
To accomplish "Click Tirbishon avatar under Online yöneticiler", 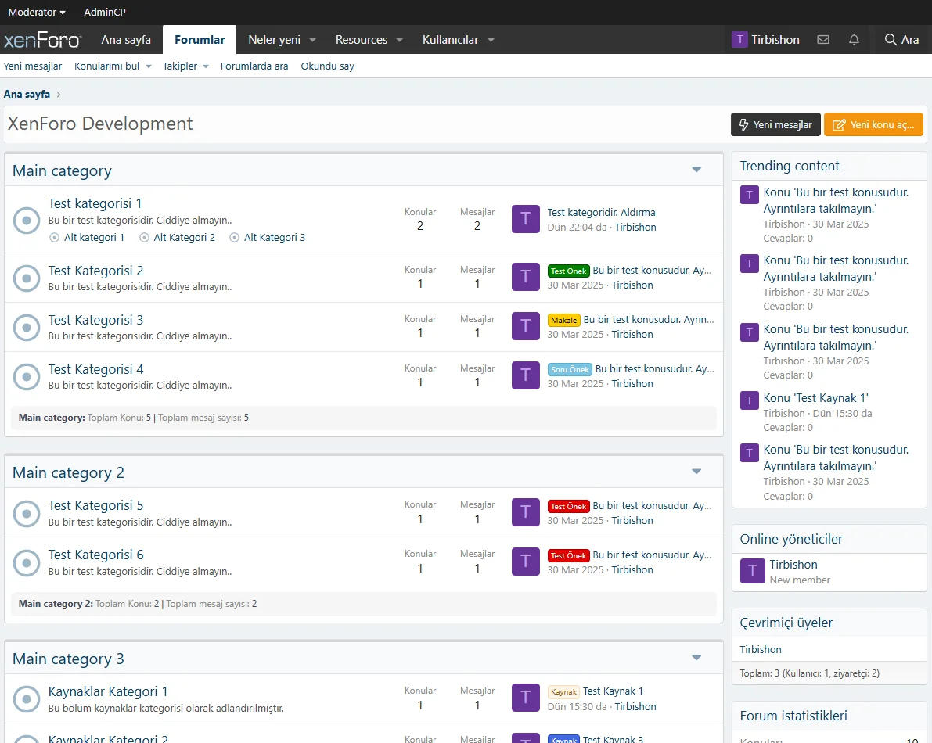I will 752,572.
